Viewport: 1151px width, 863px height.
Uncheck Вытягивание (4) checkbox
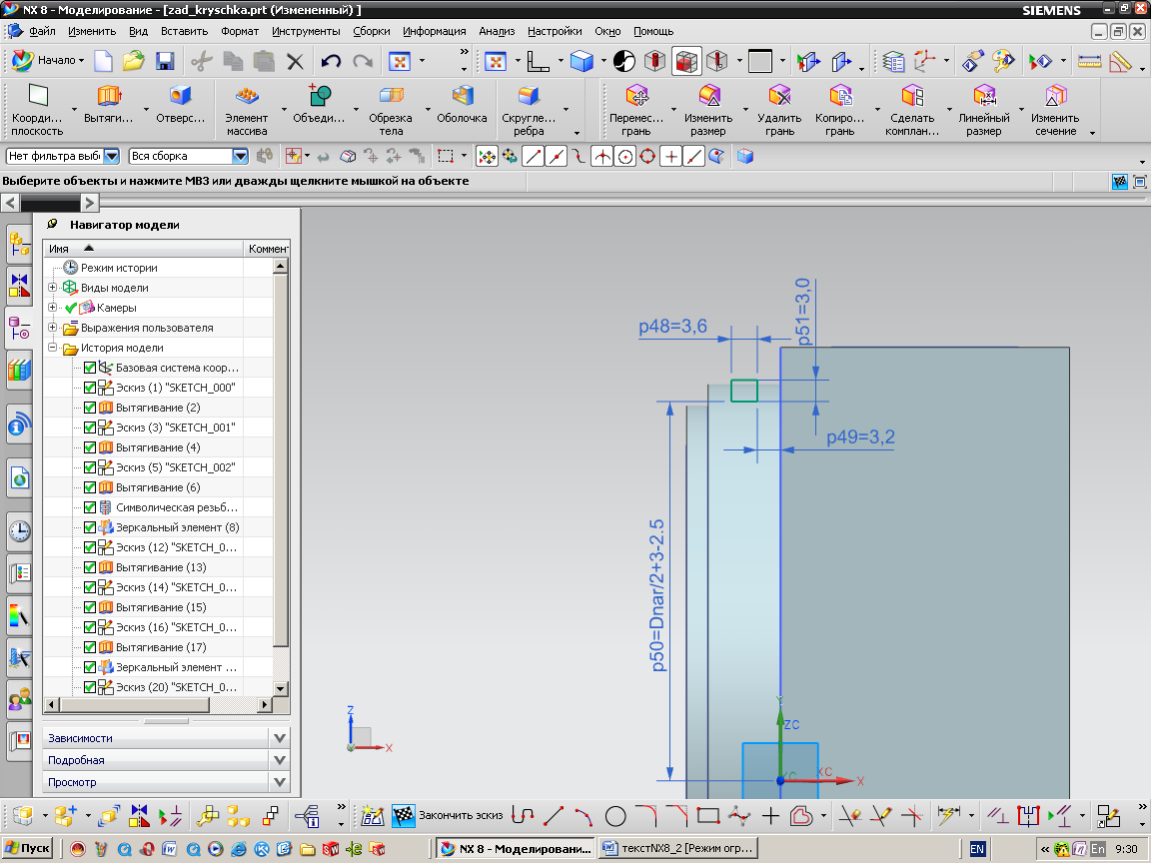[x=90, y=446]
